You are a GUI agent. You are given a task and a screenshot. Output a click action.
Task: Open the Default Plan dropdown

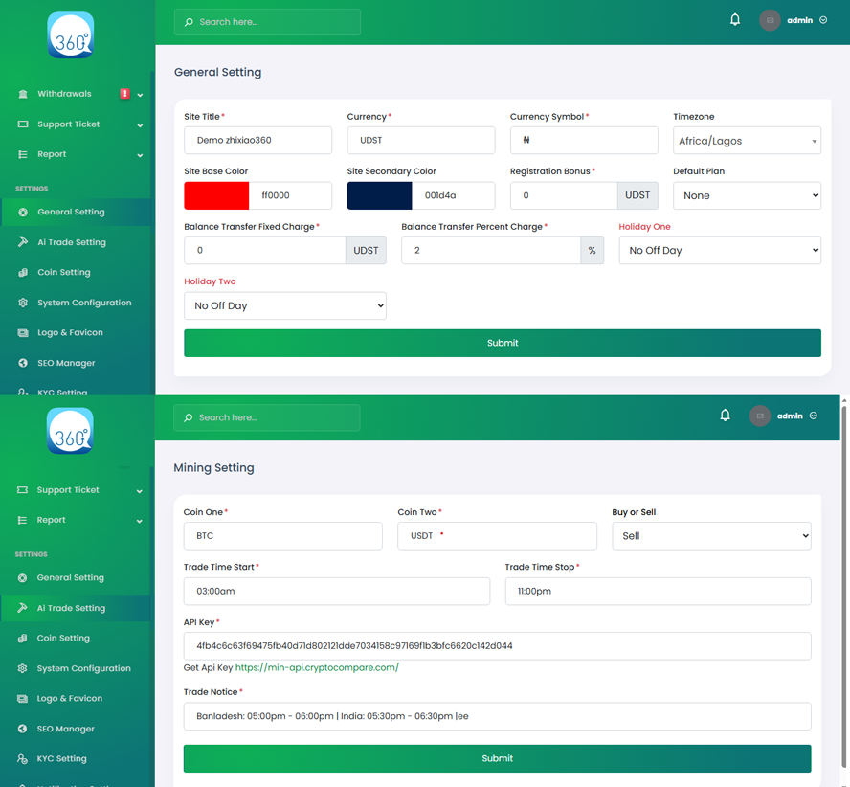[747, 195]
